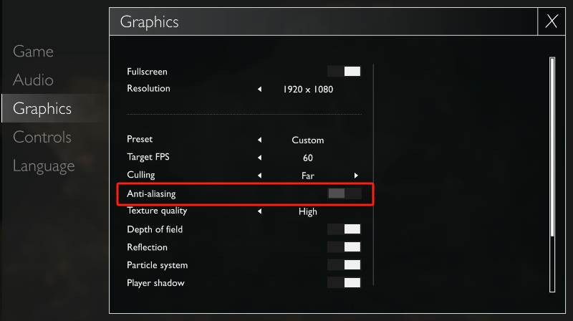The height and width of the screenshot is (321, 573).
Task: Select the Graphics tab in the sidebar
Action: 42,109
